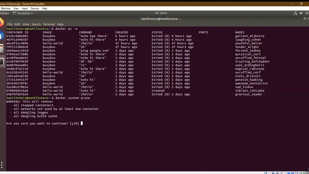Click the name laughing_cohen
The image size is (309, 174).
(x=248, y=40)
